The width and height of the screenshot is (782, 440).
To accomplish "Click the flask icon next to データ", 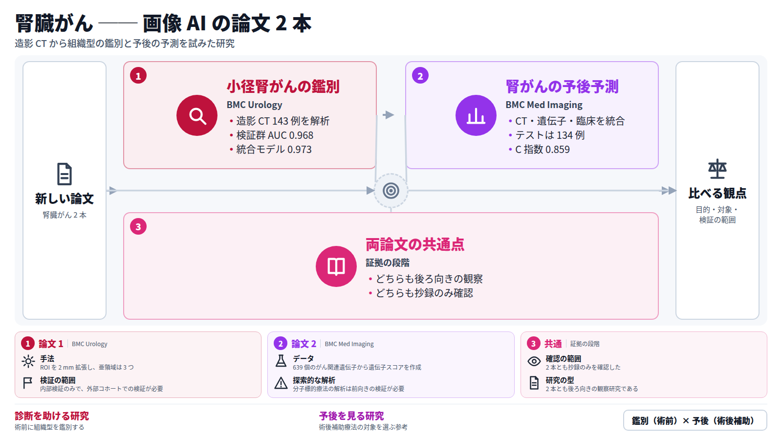I will (x=281, y=362).
